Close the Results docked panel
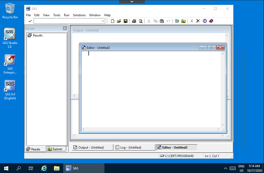 click(65, 28)
